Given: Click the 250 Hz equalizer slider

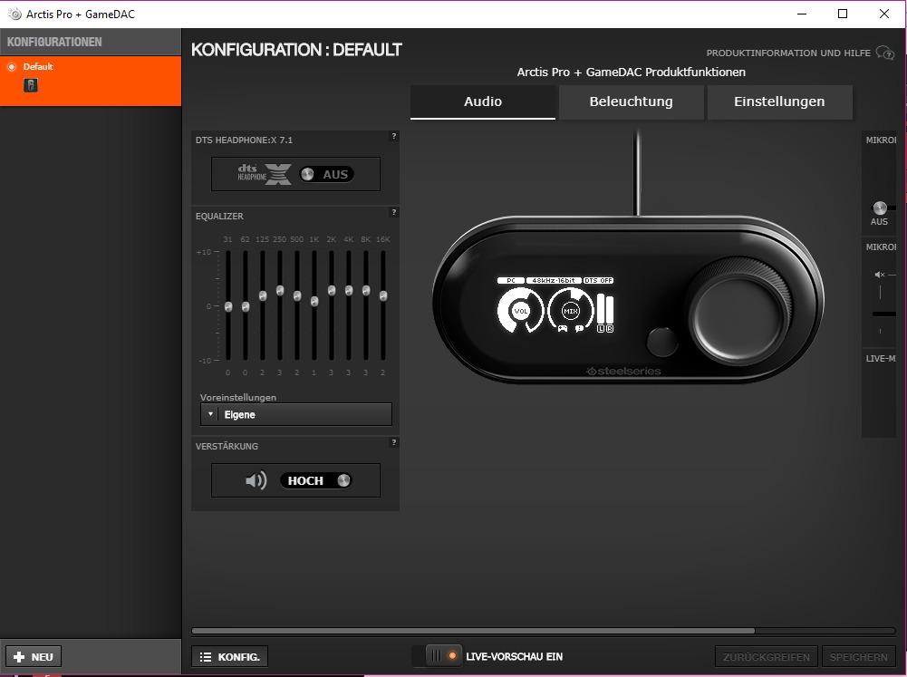Looking at the screenshot, I should 280,291.
